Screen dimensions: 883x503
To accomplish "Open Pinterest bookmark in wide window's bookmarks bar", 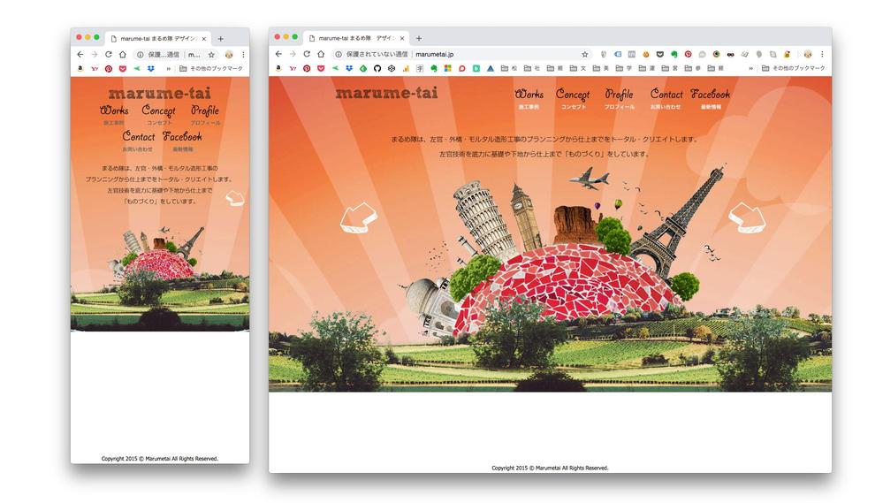I will point(307,68).
